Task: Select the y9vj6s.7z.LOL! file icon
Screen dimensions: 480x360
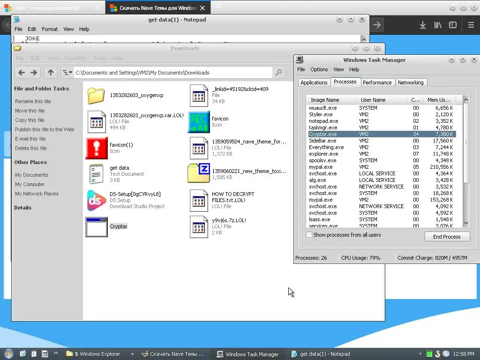Action: click(199, 227)
